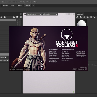97x97 pixels.
Task: Open the Help menu
Action: pos(35,2)
